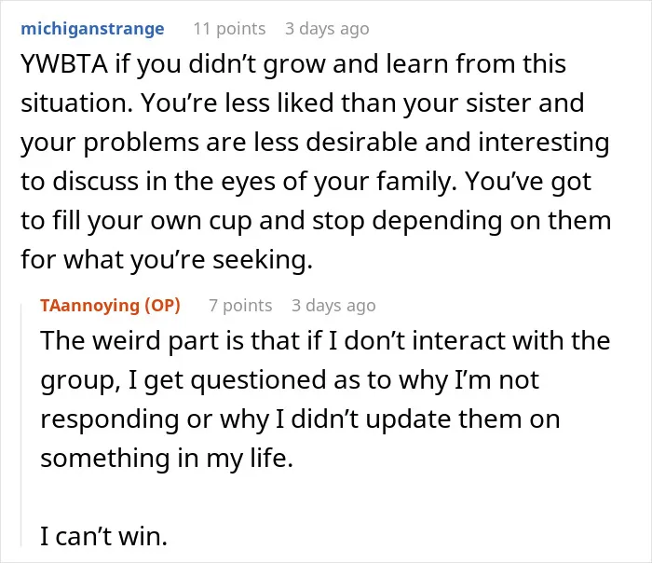The width and height of the screenshot is (652, 563).
Task: Click line 'to discuss in the eyes'
Action: [306, 182]
